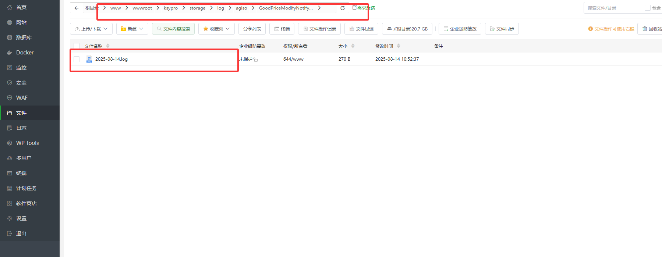
Task: Open 软件商店 from the sidebar
Action: pos(26,203)
